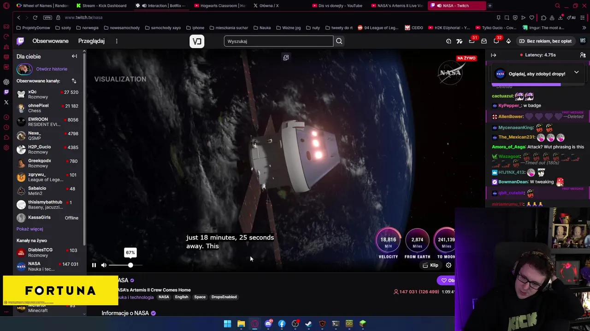Open the Twitch icon in Opera sidebar

(x=6, y=92)
